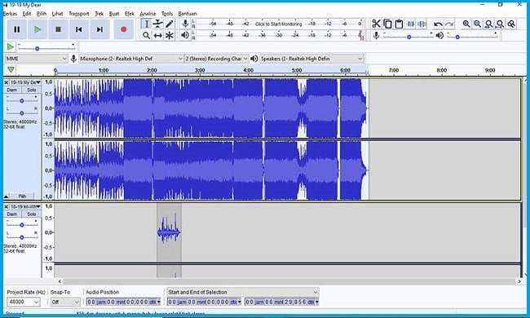Toggle Solo on the second track
Screen dimensions: 530x318
(32, 214)
